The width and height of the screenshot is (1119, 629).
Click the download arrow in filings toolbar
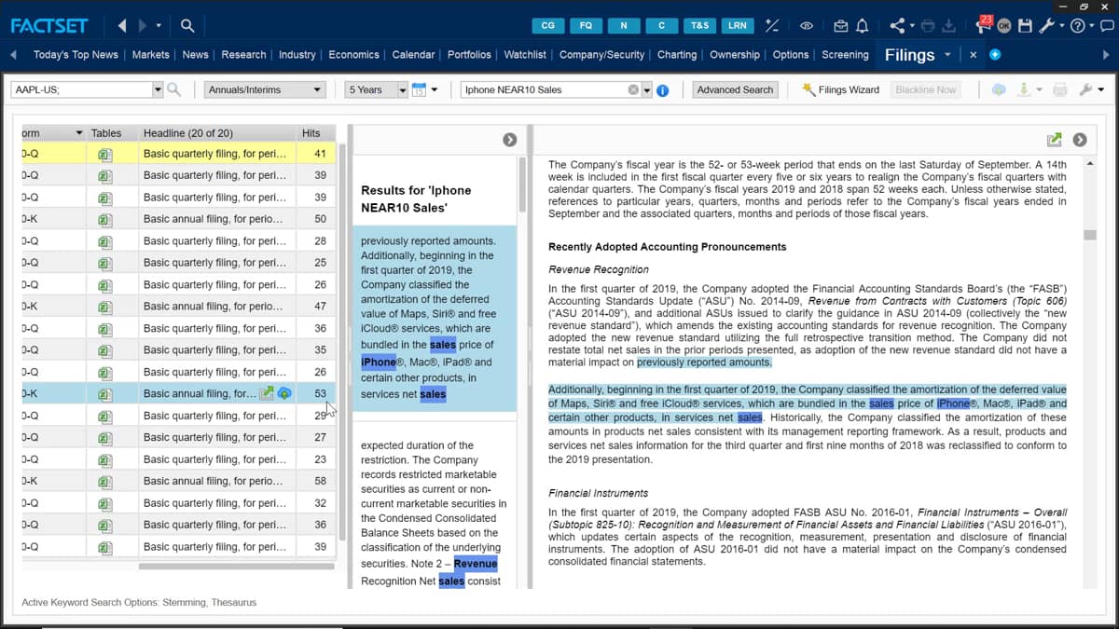point(1023,89)
